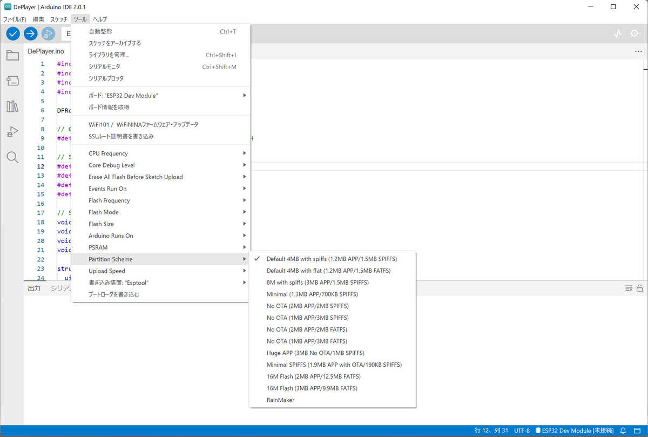This screenshot has height=437, width=648.
Task: Start debugging with the Debug play icon
Action: coord(48,33)
